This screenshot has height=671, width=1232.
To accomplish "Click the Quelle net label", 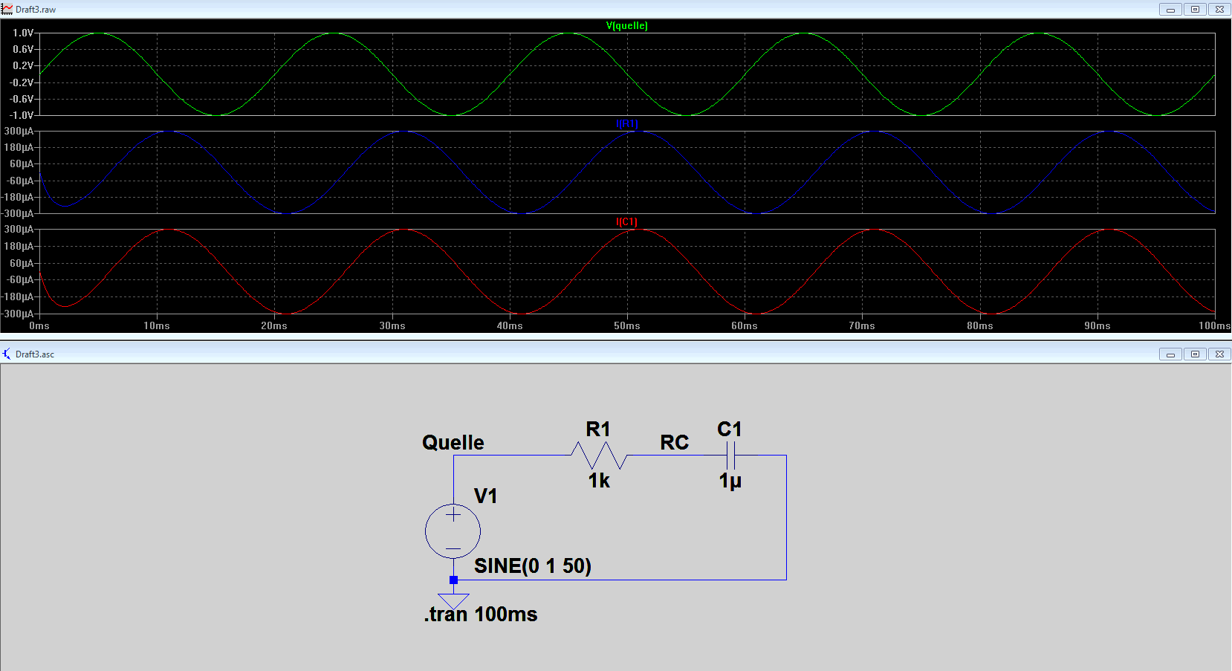I will 453,443.
